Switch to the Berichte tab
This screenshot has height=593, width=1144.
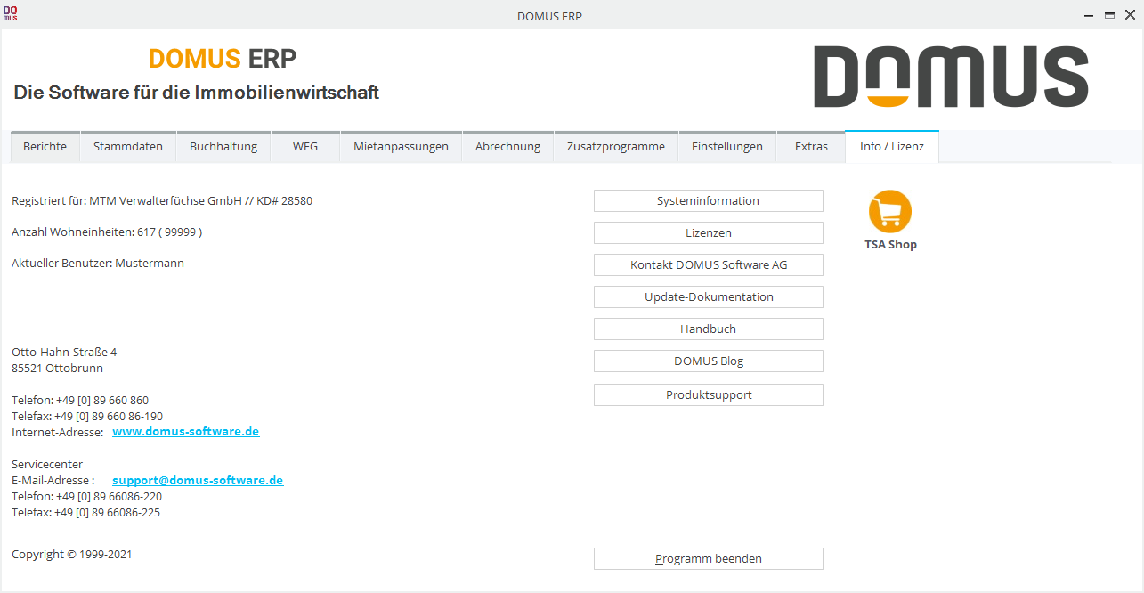[45, 147]
